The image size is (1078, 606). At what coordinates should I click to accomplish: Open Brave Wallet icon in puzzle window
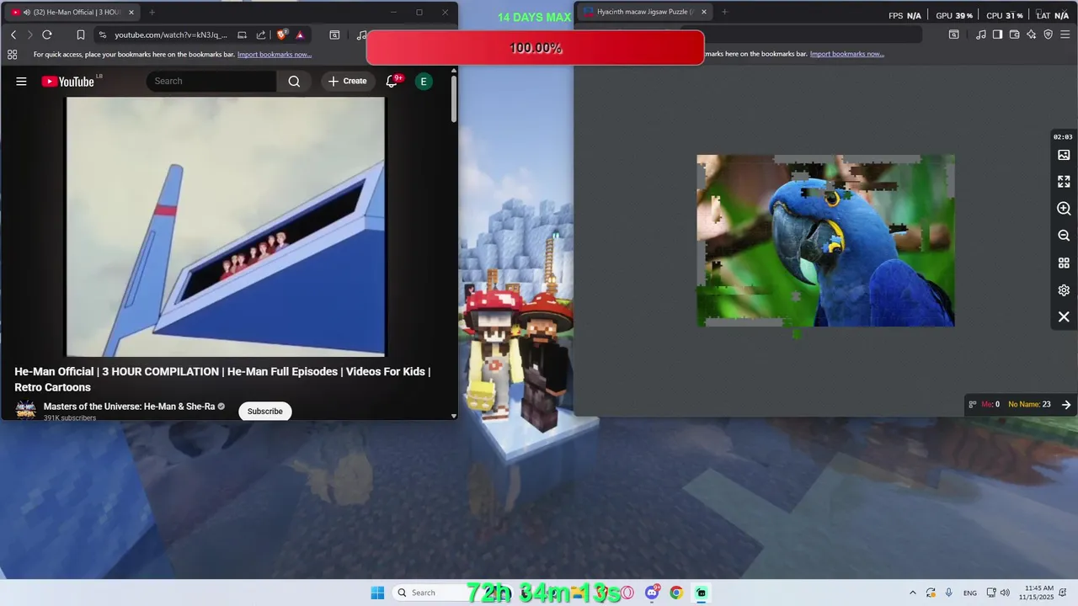click(1014, 35)
